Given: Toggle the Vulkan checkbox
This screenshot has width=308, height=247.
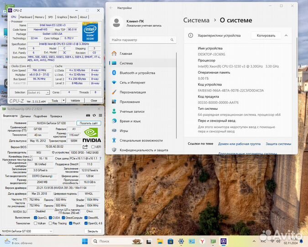Looking at the screenshot, I should tap(35, 223).
